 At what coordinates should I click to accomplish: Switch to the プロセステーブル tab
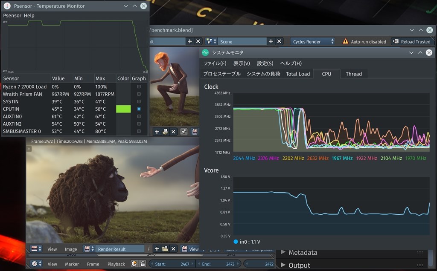pos(222,74)
